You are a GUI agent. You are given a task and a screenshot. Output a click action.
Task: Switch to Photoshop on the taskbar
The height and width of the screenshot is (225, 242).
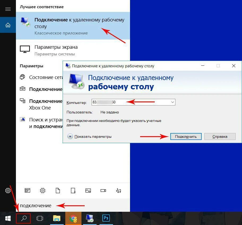[106, 218]
